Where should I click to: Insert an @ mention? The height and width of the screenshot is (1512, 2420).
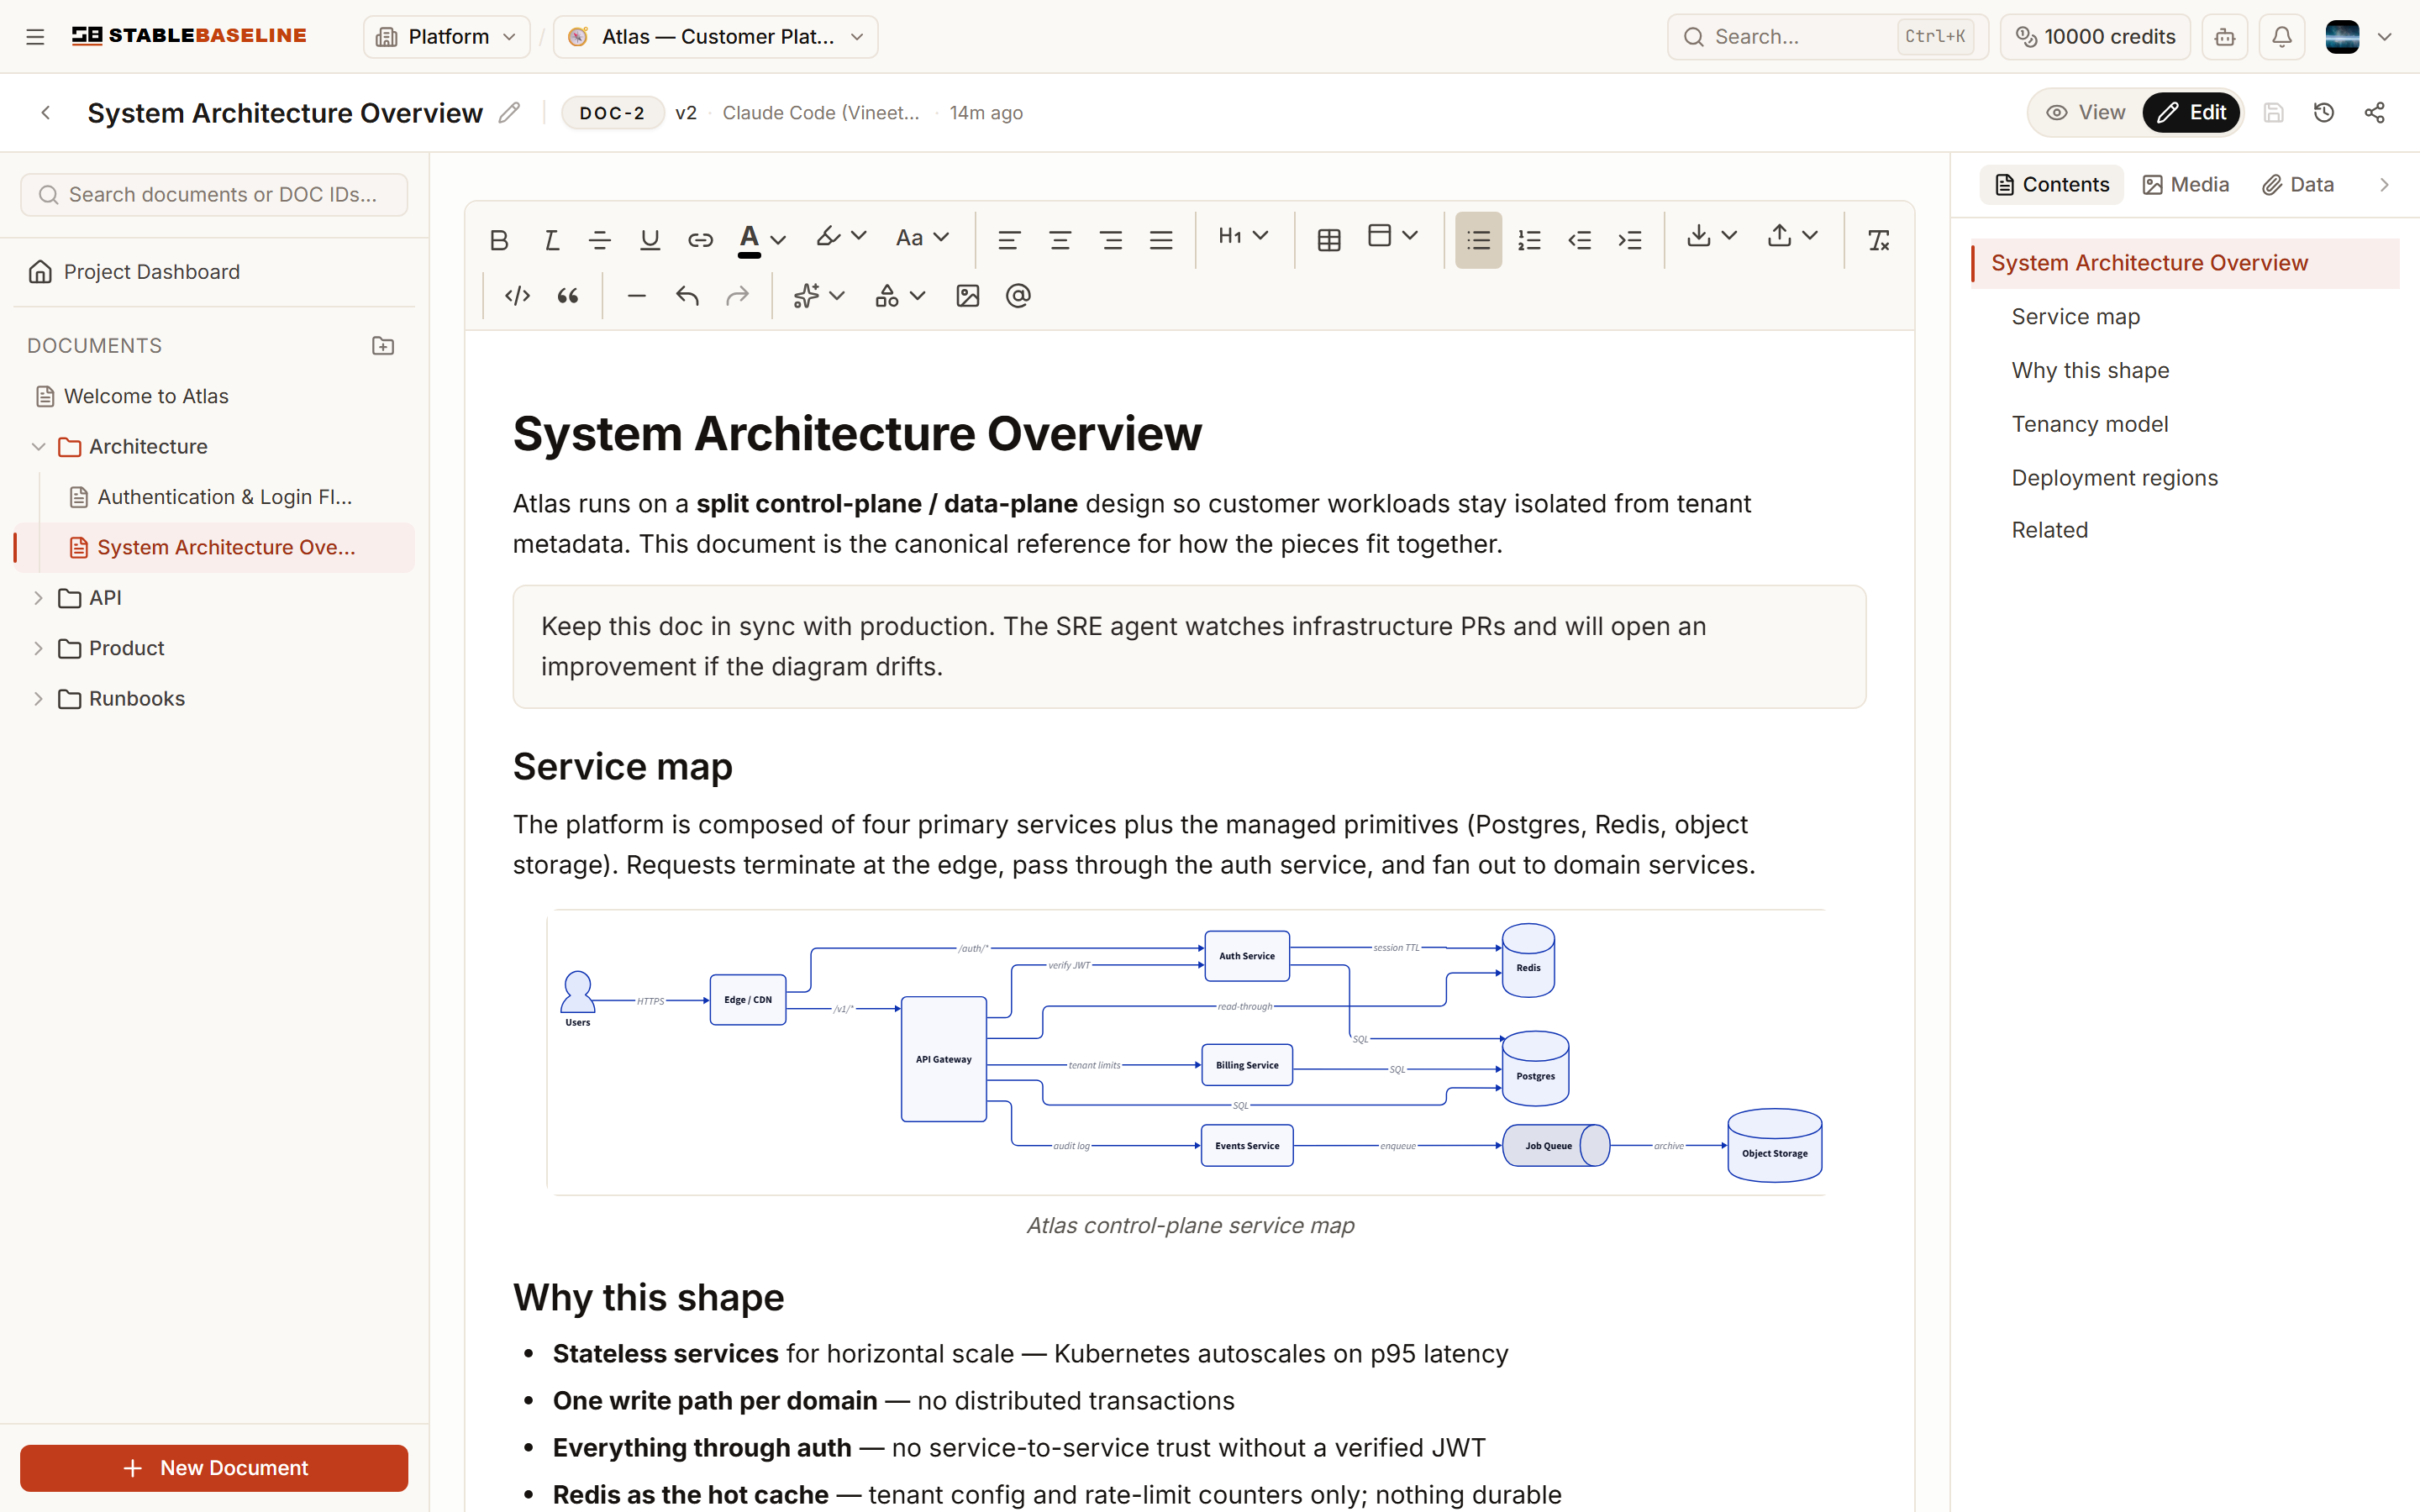1018,296
